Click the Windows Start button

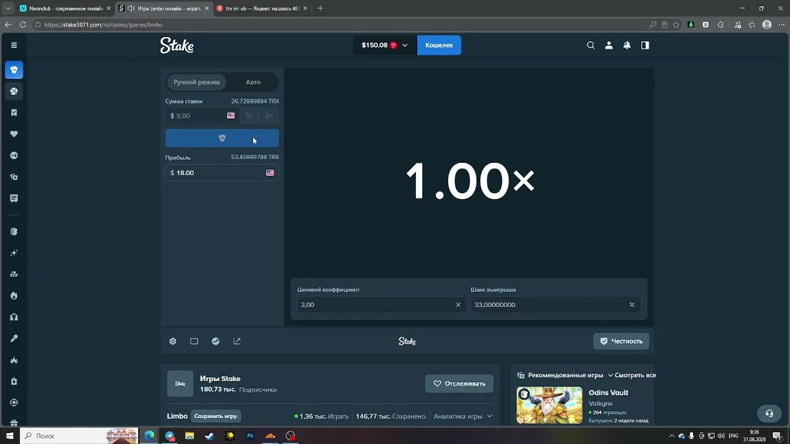(9, 436)
